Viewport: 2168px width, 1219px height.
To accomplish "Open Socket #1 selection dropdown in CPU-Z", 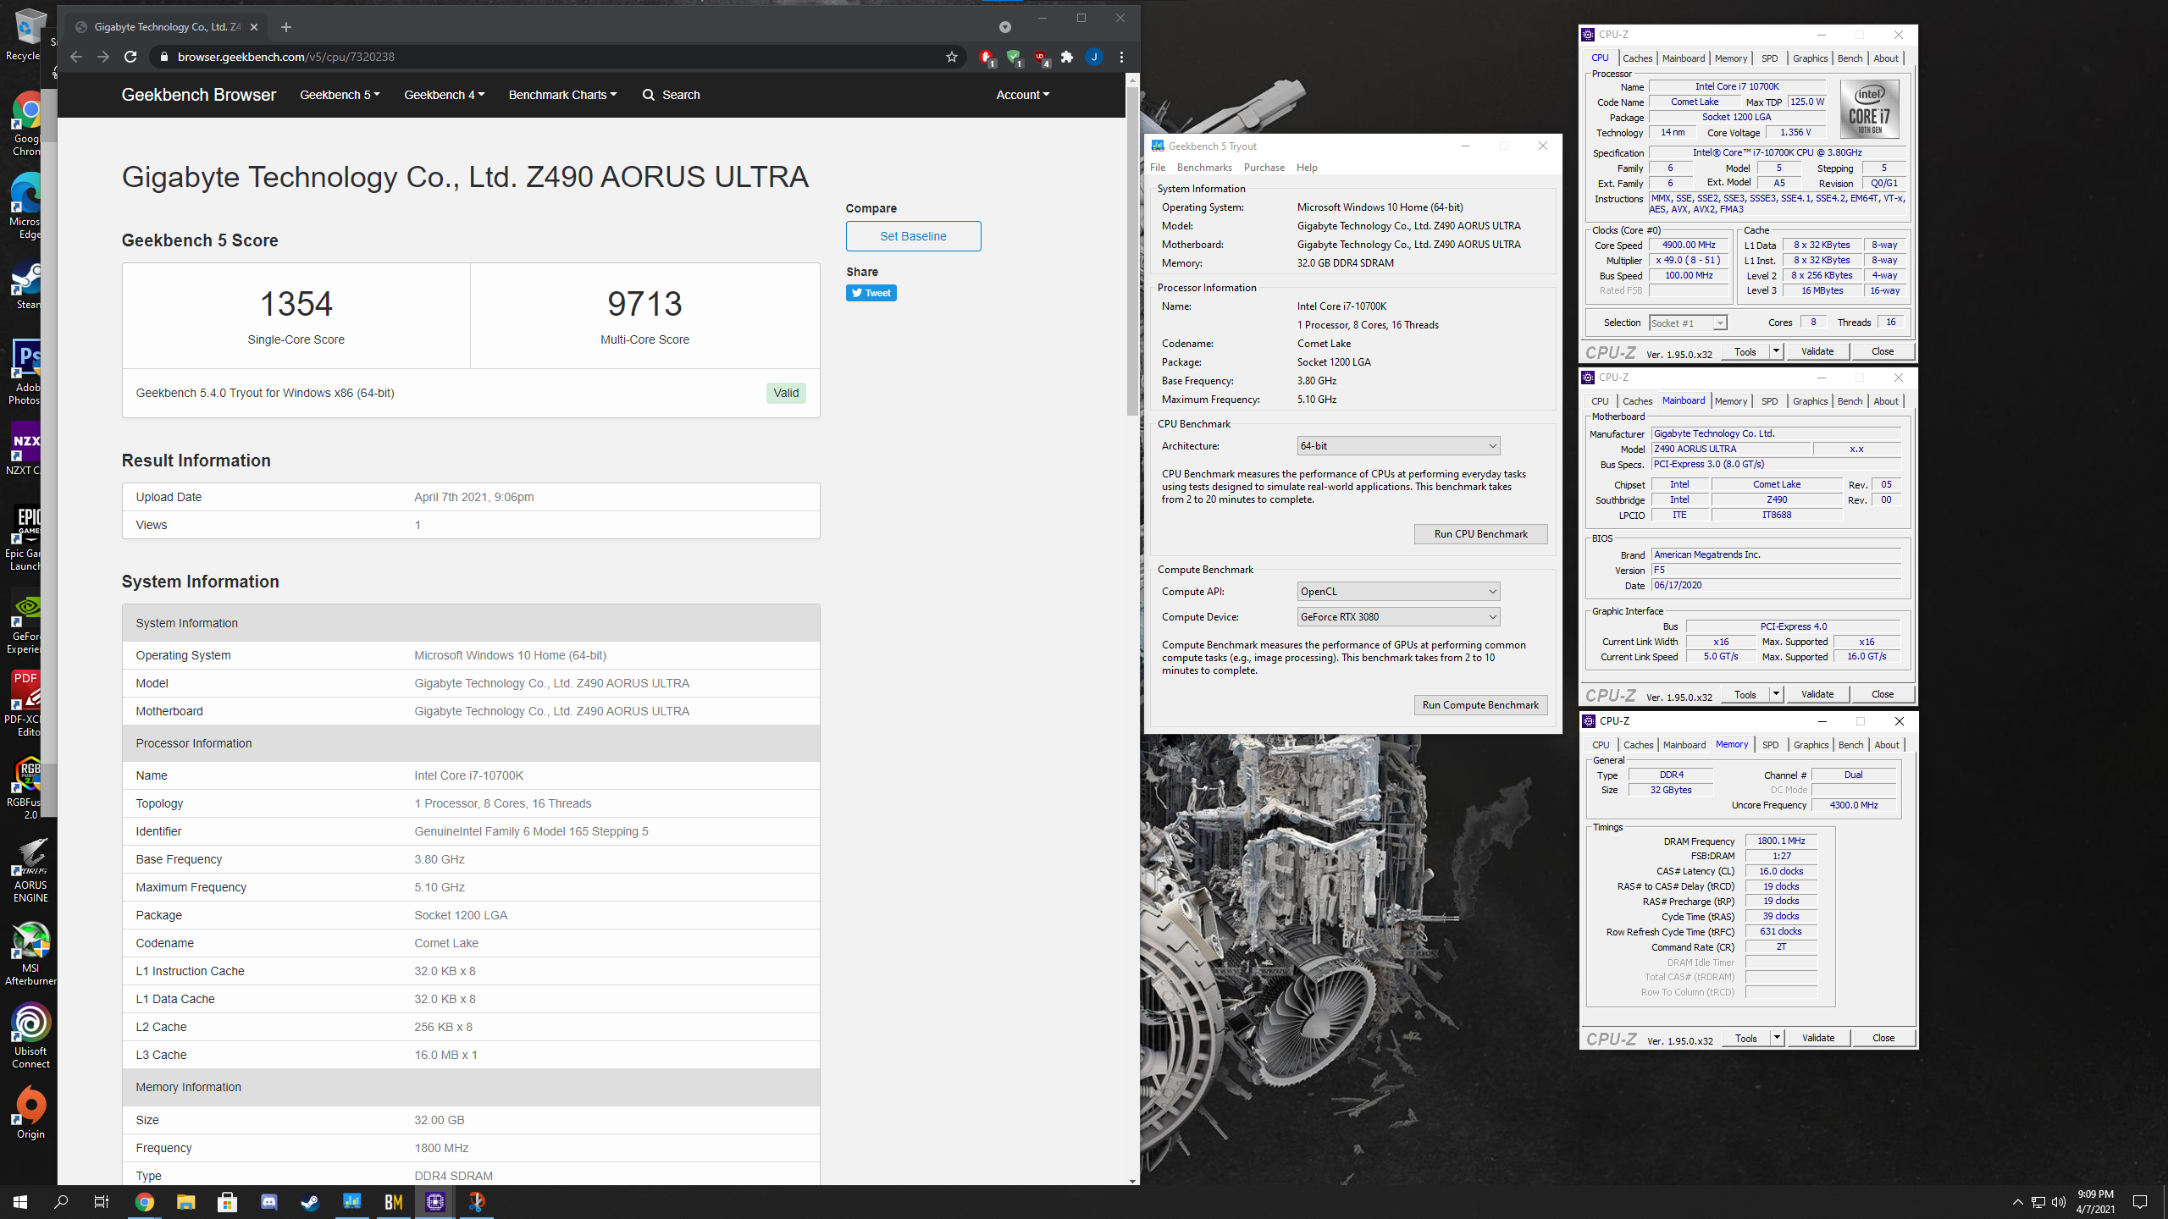I will click(x=1687, y=323).
